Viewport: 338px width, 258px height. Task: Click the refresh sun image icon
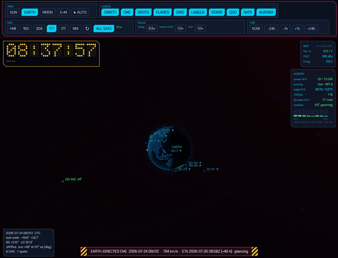87,29
